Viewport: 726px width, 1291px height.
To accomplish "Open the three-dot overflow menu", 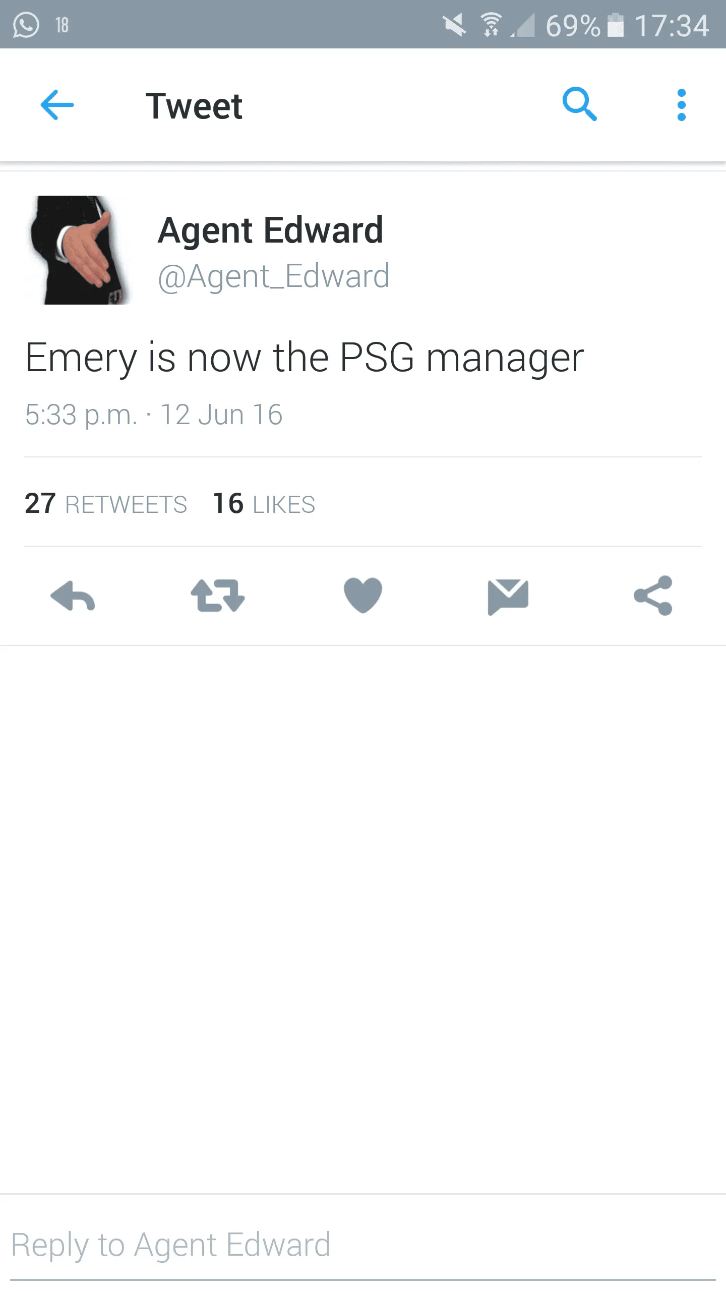I will [x=681, y=105].
